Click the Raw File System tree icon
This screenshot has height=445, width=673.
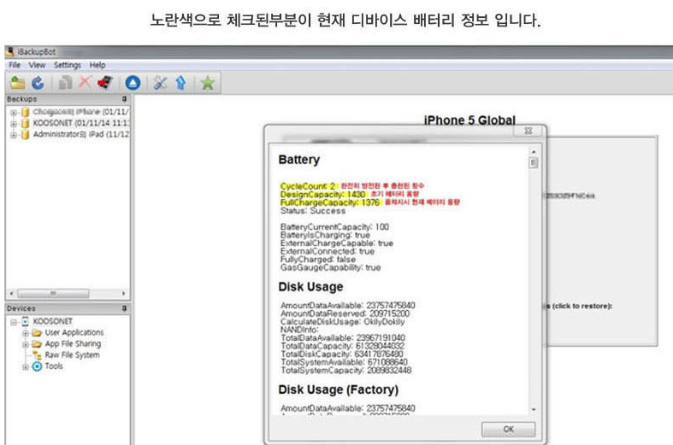coord(37,355)
